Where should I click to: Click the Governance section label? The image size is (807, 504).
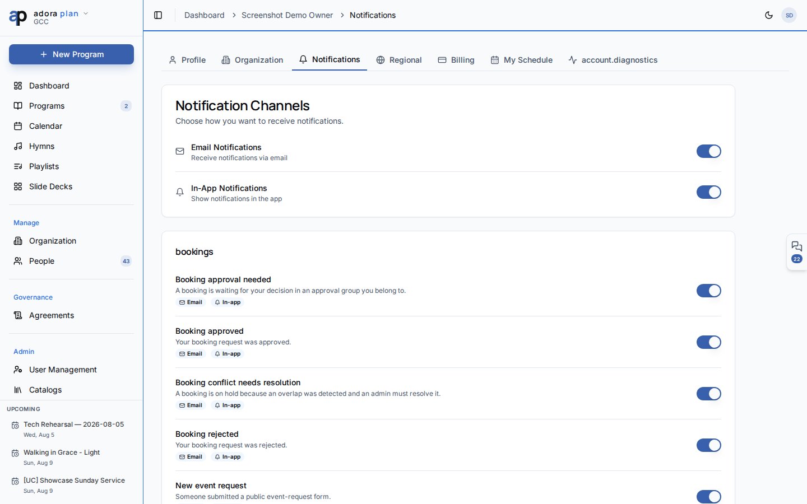pos(33,297)
